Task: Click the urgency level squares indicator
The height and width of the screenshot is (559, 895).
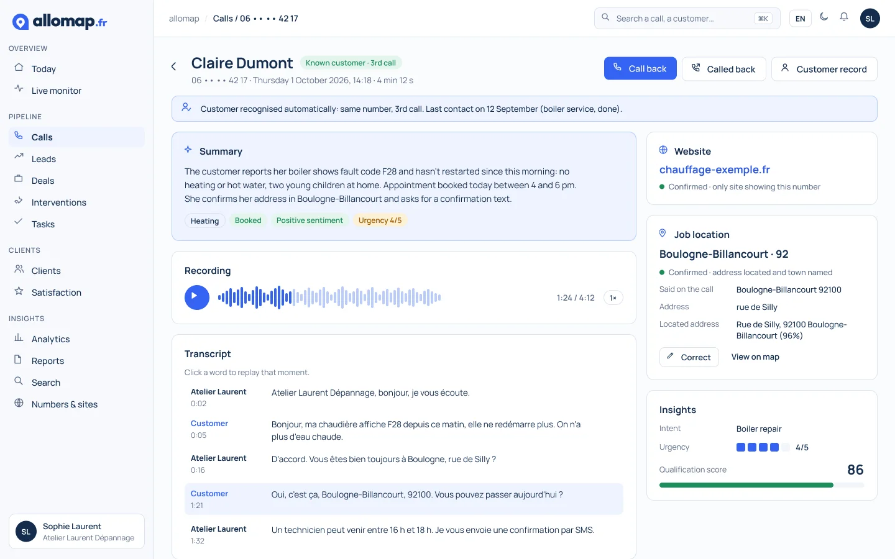Action: tap(763, 447)
